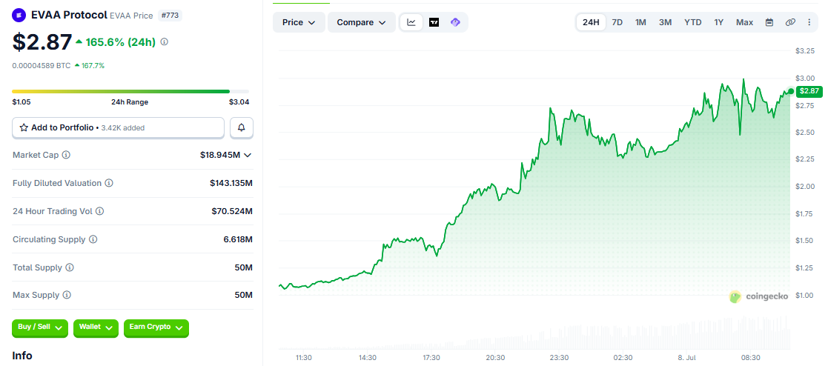Open the calendar date range picker

coord(769,22)
